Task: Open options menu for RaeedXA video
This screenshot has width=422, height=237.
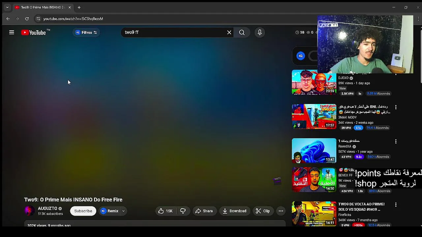Action: point(396,142)
